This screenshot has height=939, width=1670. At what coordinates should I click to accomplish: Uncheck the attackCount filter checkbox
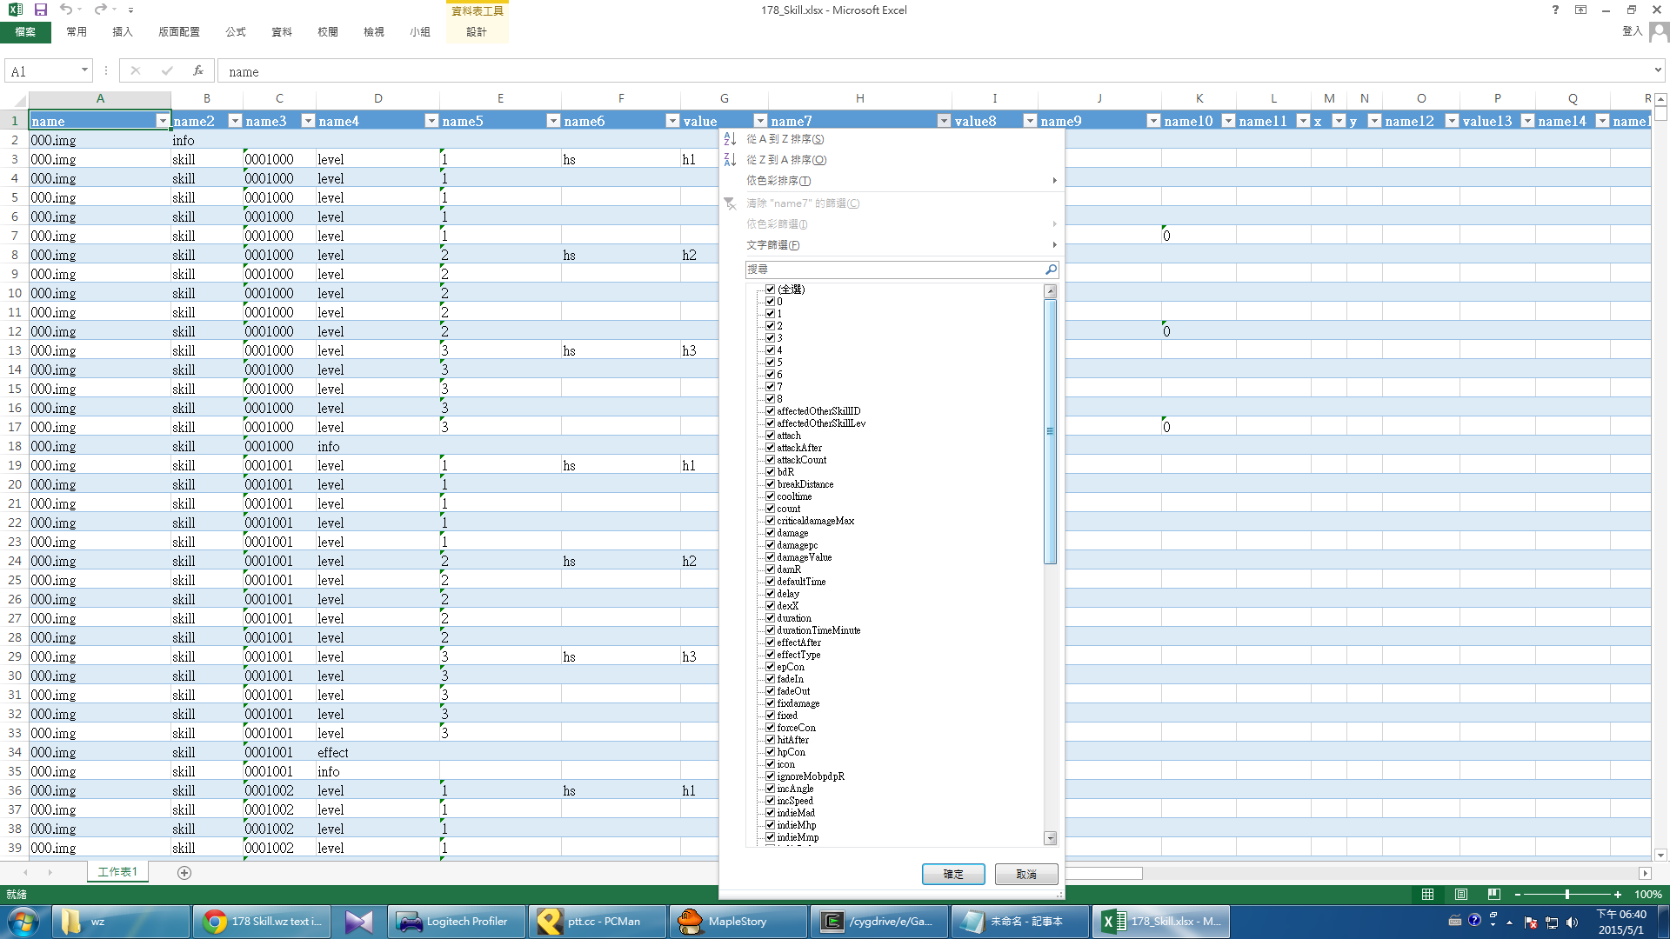(770, 460)
